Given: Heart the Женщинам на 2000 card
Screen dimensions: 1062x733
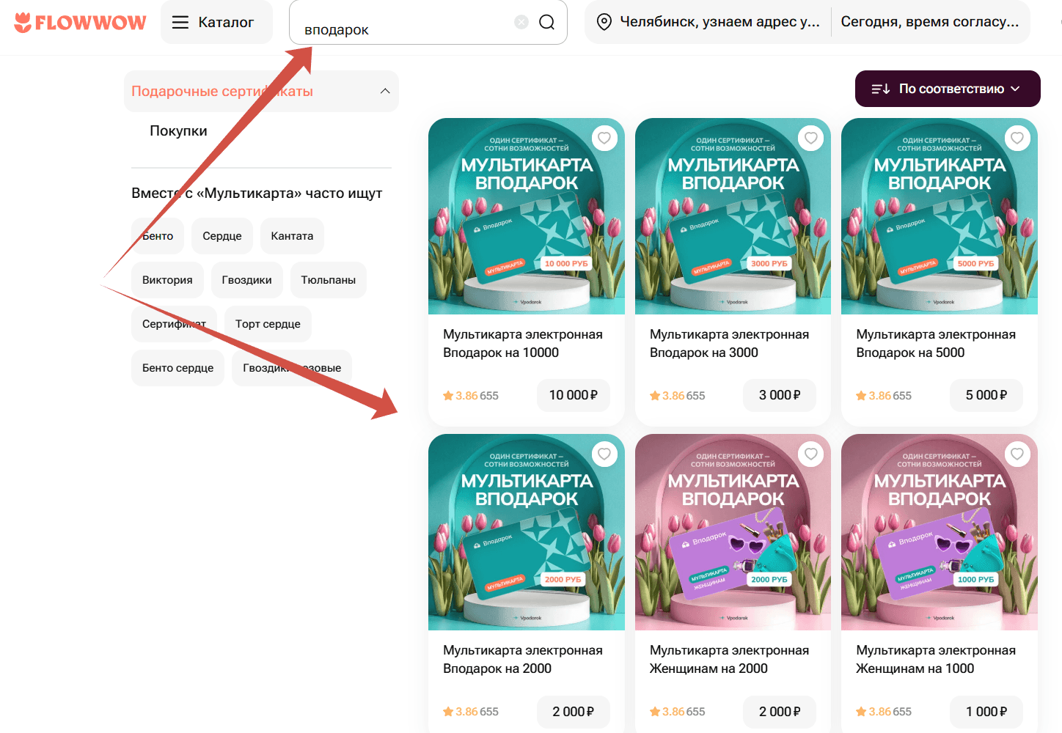Looking at the screenshot, I should 810,454.
